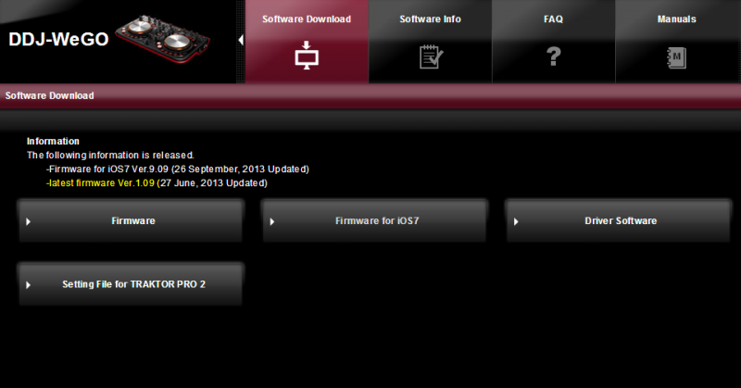Click the DDJ-WeGO product title
The image size is (741, 388).
coord(58,39)
